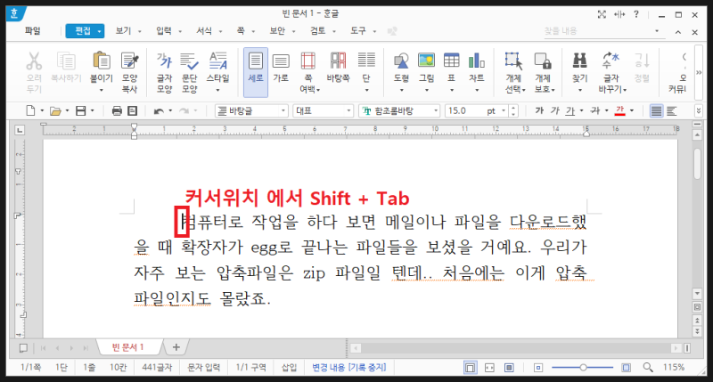
Task: Add a new tab with plus button
Action: pyautogui.click(x=176, y=347)
